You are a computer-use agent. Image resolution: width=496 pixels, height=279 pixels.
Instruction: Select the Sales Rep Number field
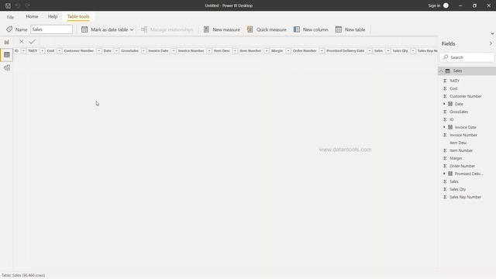(x=465, y=197)
